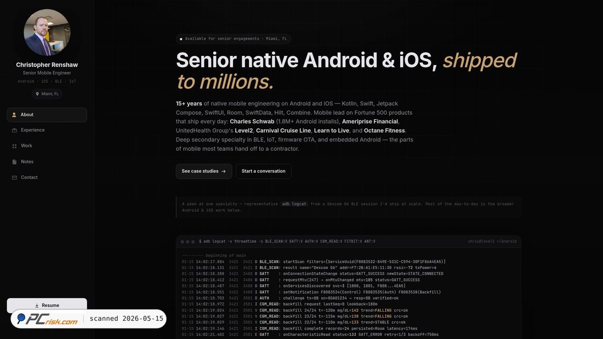
Task: Go to Experience in sidebar
Action: [x=47, y=130]
